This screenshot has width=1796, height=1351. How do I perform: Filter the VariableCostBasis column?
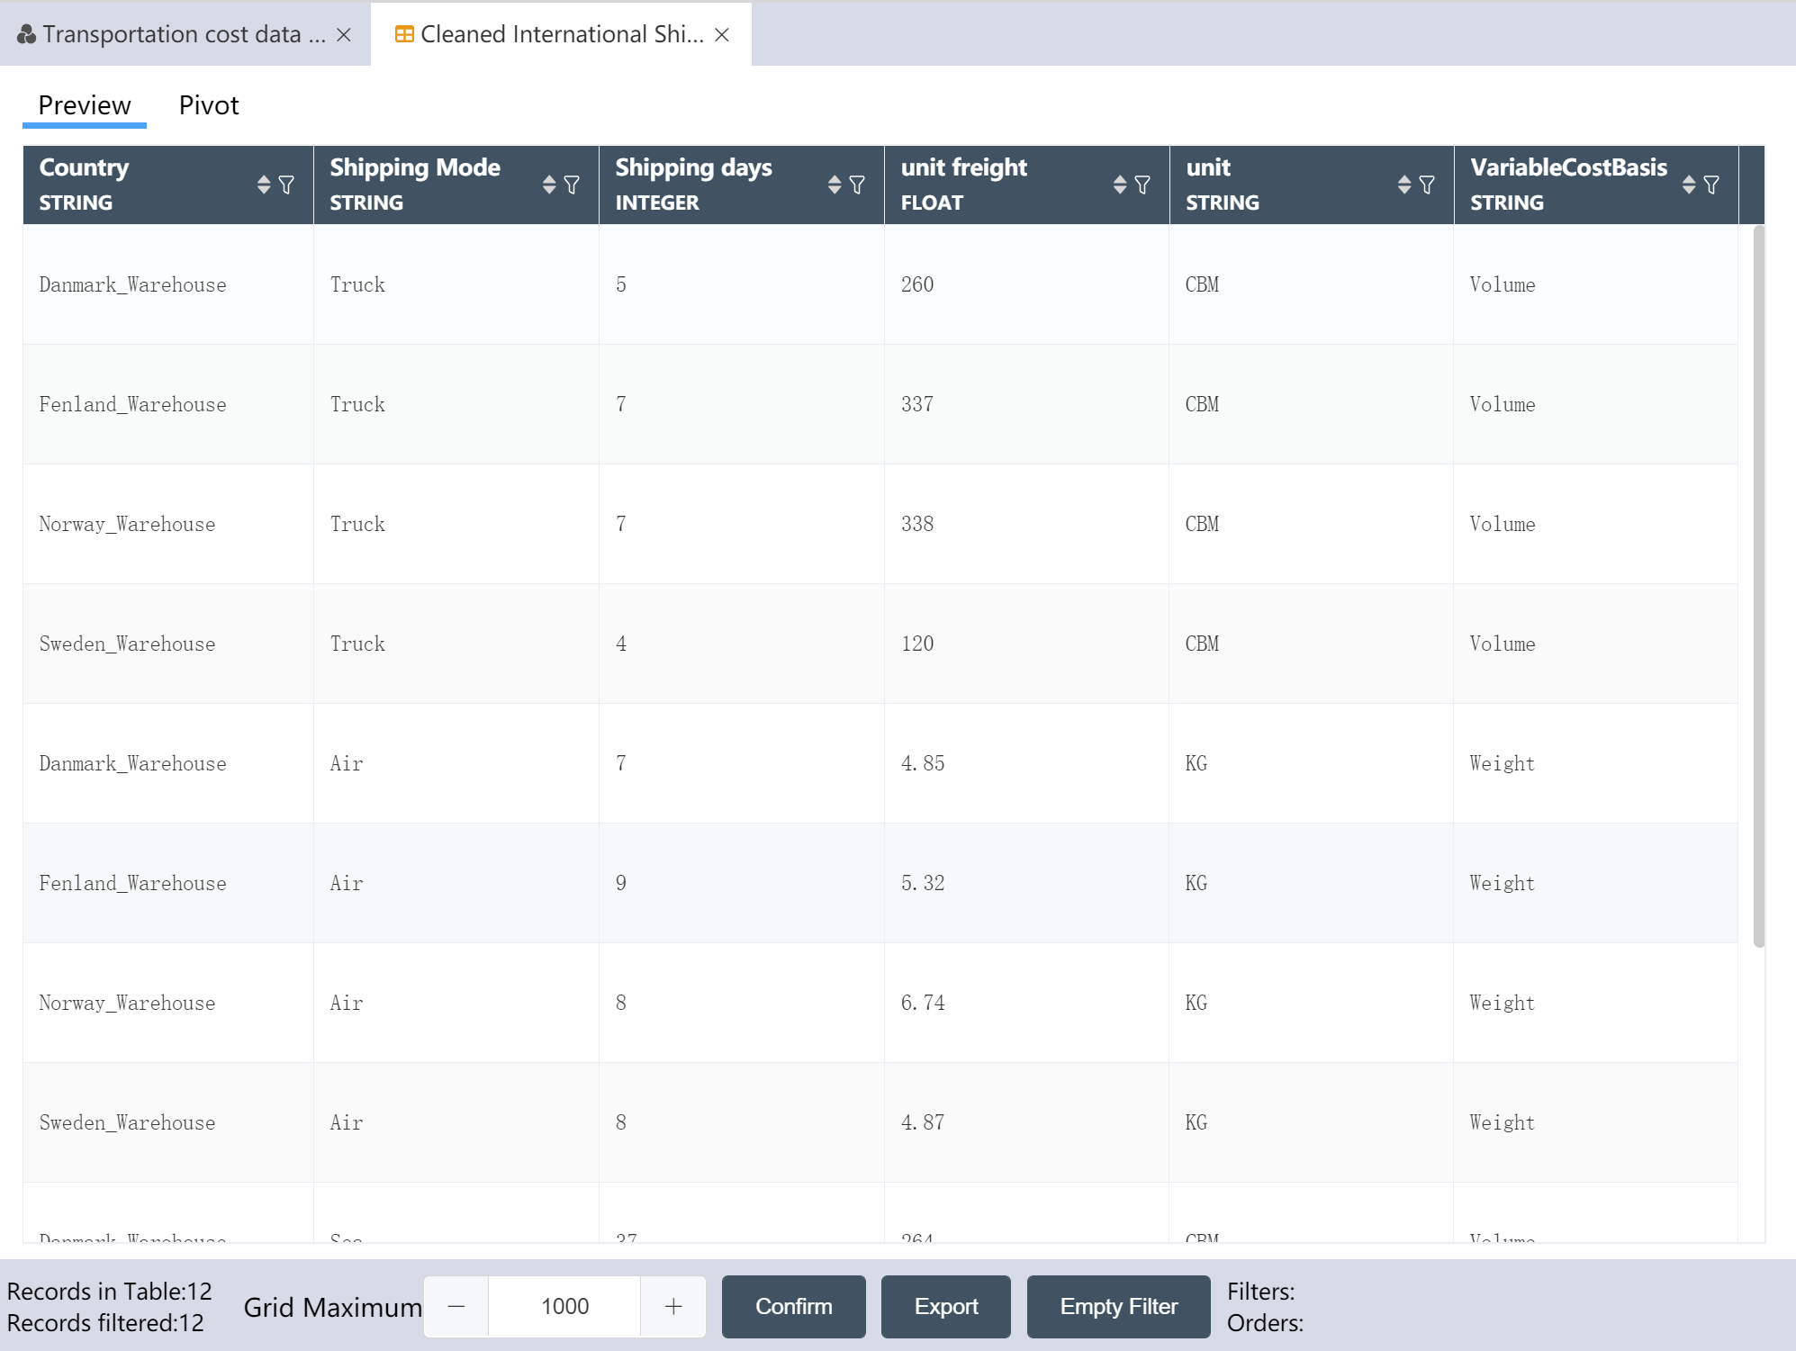pyautogui.click(x=1711, y=185)
